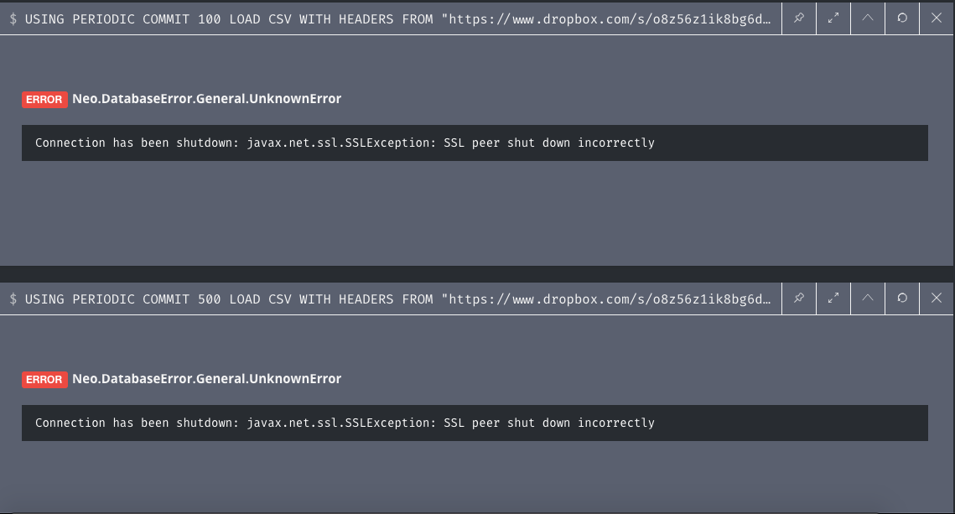955x514 pixels.
Task: Click the ERROR badge in the bottom frame
Action: coord(44,379)
